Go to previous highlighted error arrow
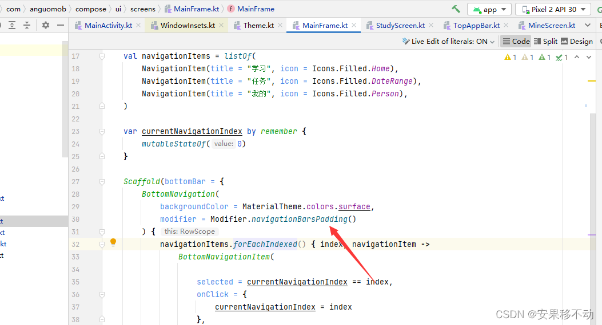 pyautogui.click(x=577, y=57)
